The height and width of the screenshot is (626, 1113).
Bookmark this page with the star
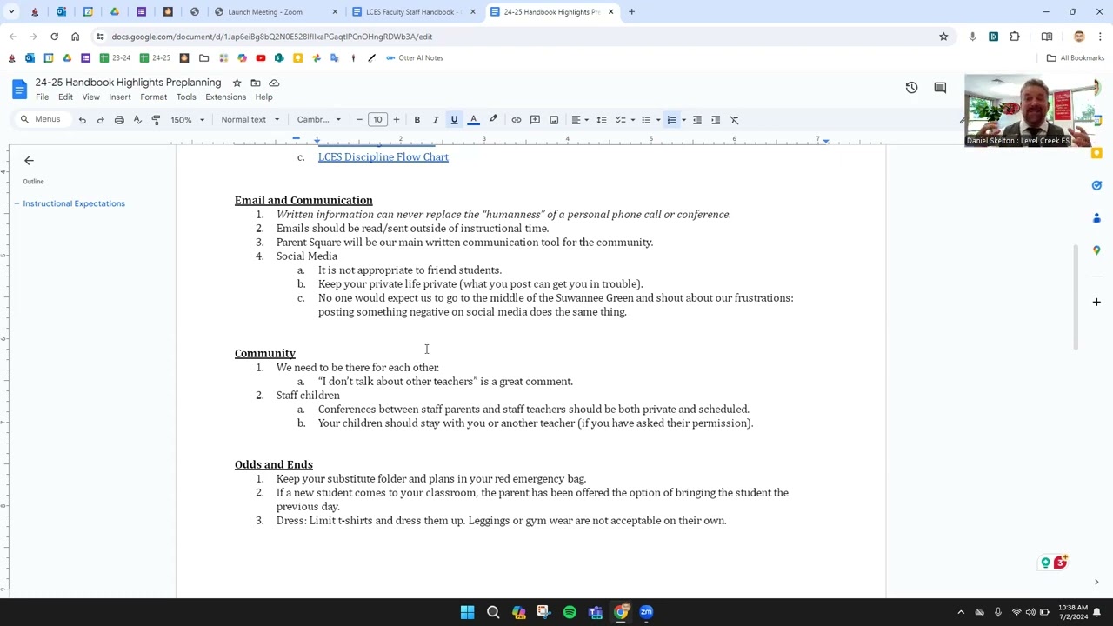(943, 37)
